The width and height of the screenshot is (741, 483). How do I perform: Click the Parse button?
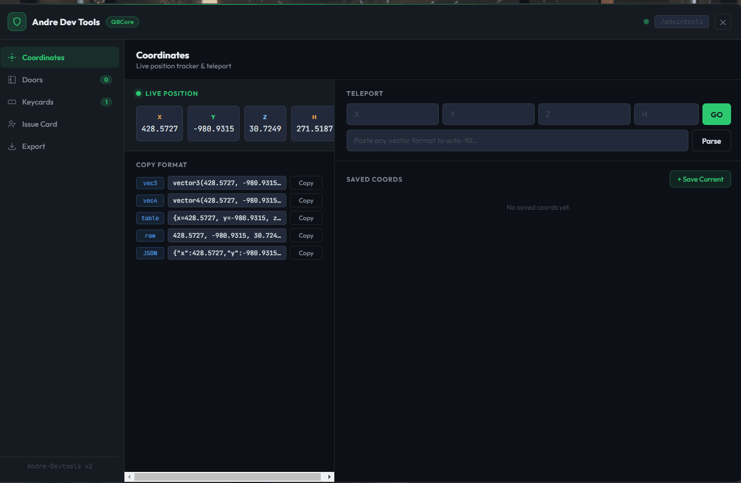pos(711,141)
